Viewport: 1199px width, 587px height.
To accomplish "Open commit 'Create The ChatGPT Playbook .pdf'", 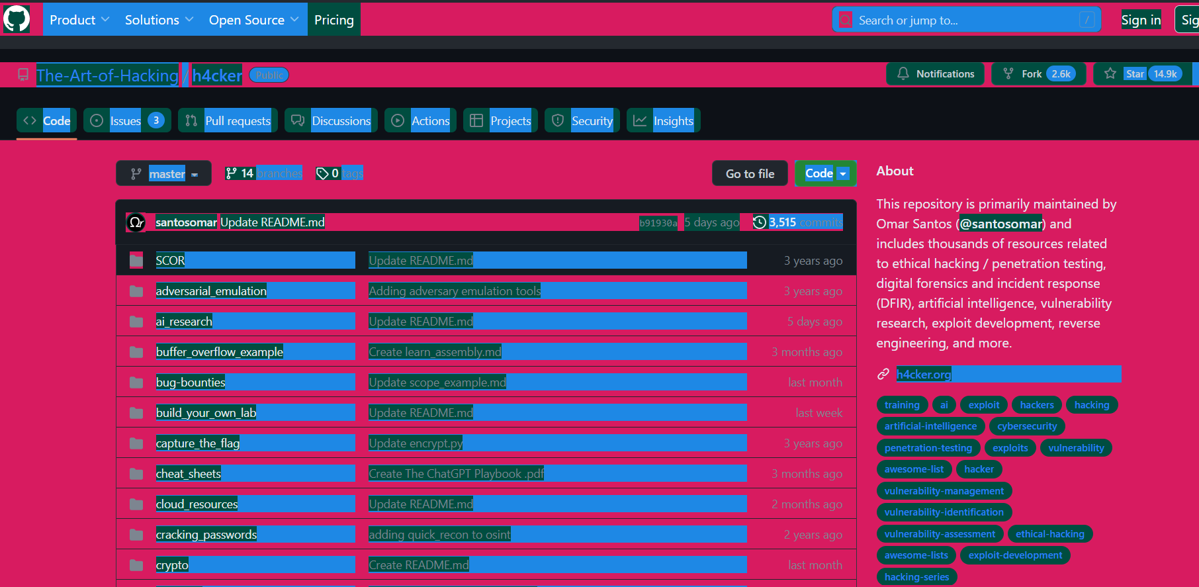I will pos(456,473).
